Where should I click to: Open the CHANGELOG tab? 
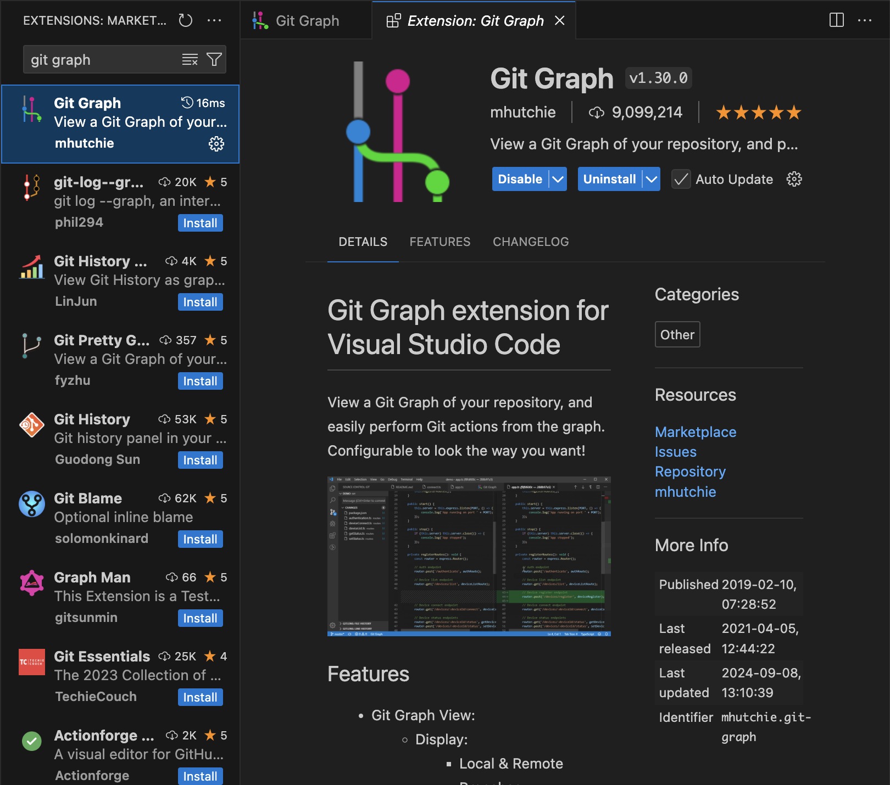tap(531, 242)
